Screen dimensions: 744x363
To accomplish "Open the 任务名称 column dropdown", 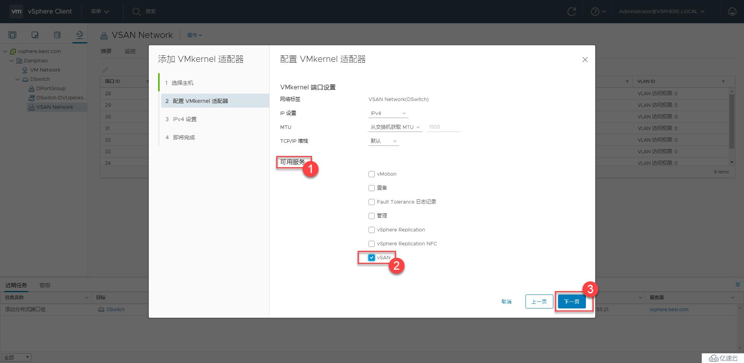I will pyautogui.click(x=86, y=298).
